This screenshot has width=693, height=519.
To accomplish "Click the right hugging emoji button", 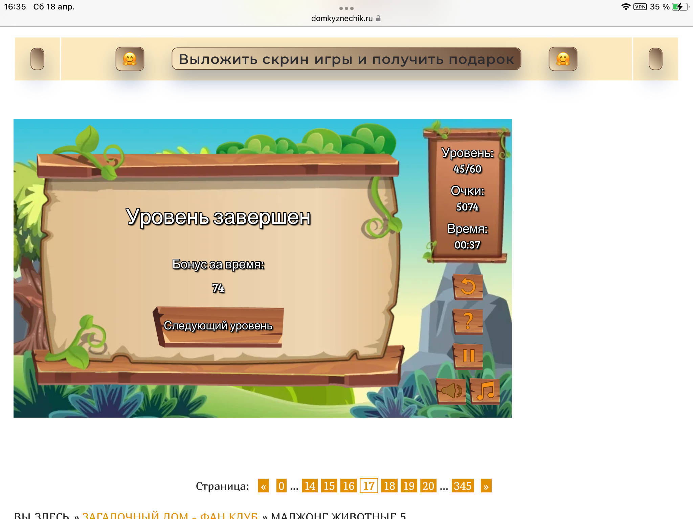I will tap(563, 59).
